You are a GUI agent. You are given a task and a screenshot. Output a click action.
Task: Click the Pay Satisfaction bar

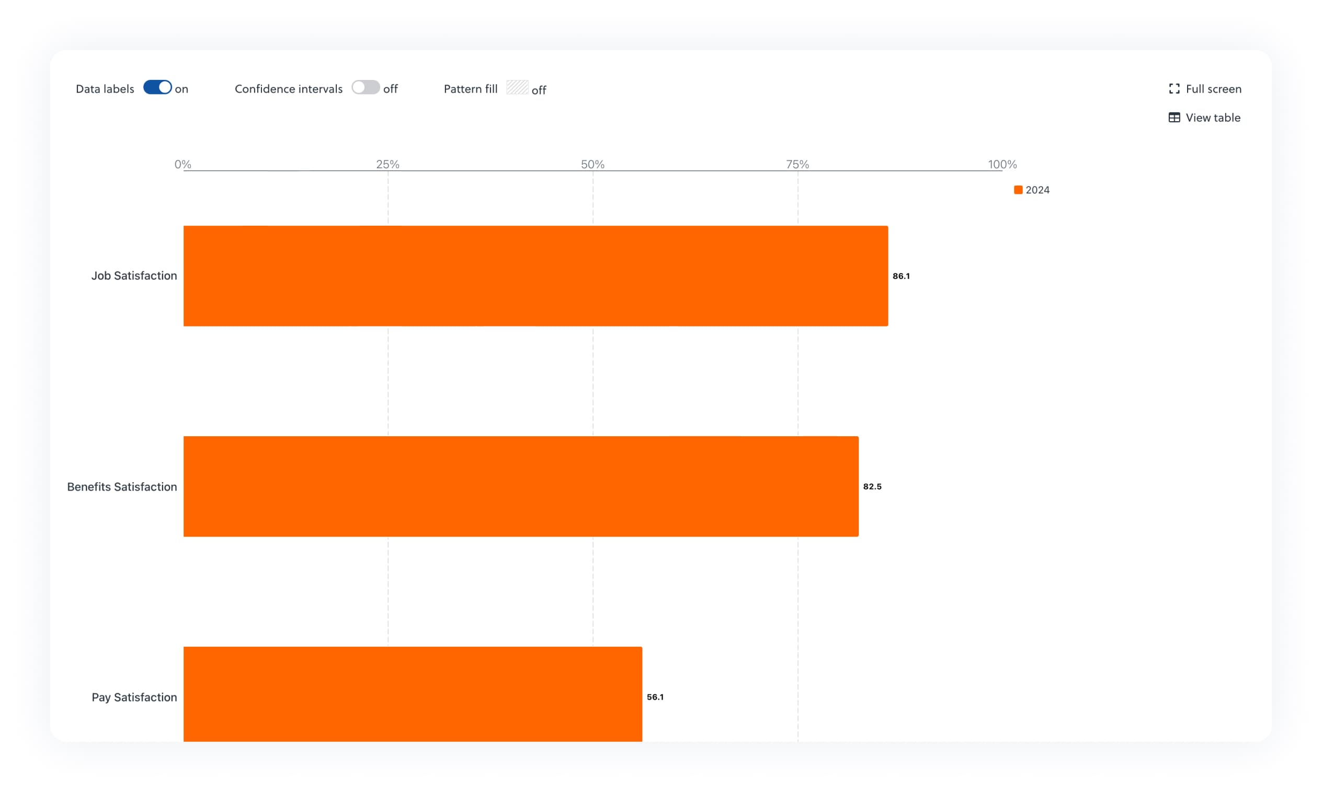tap(413, 694)
